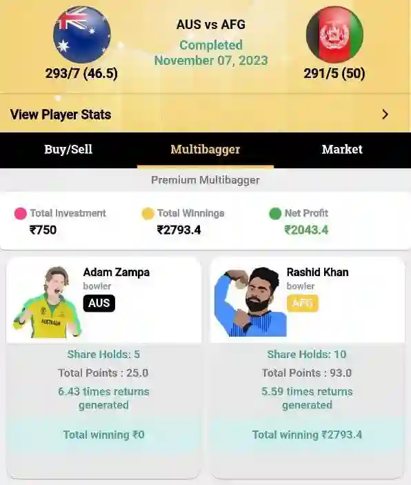
Task: Click the Net Profit ₹2043.4 amount
Action: click(x=306, y=230)
